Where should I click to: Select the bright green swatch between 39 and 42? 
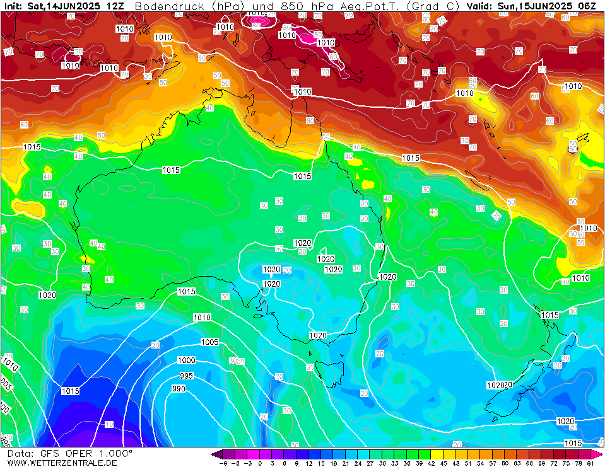tap(425, 454)
